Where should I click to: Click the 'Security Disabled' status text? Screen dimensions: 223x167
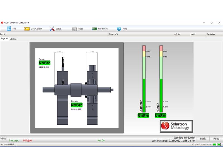point(7,144)
